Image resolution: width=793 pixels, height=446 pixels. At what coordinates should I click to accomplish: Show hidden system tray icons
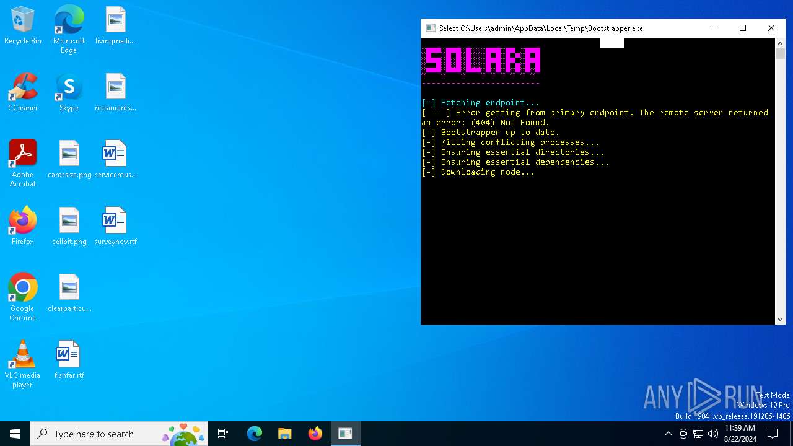(x=668, y=434)
